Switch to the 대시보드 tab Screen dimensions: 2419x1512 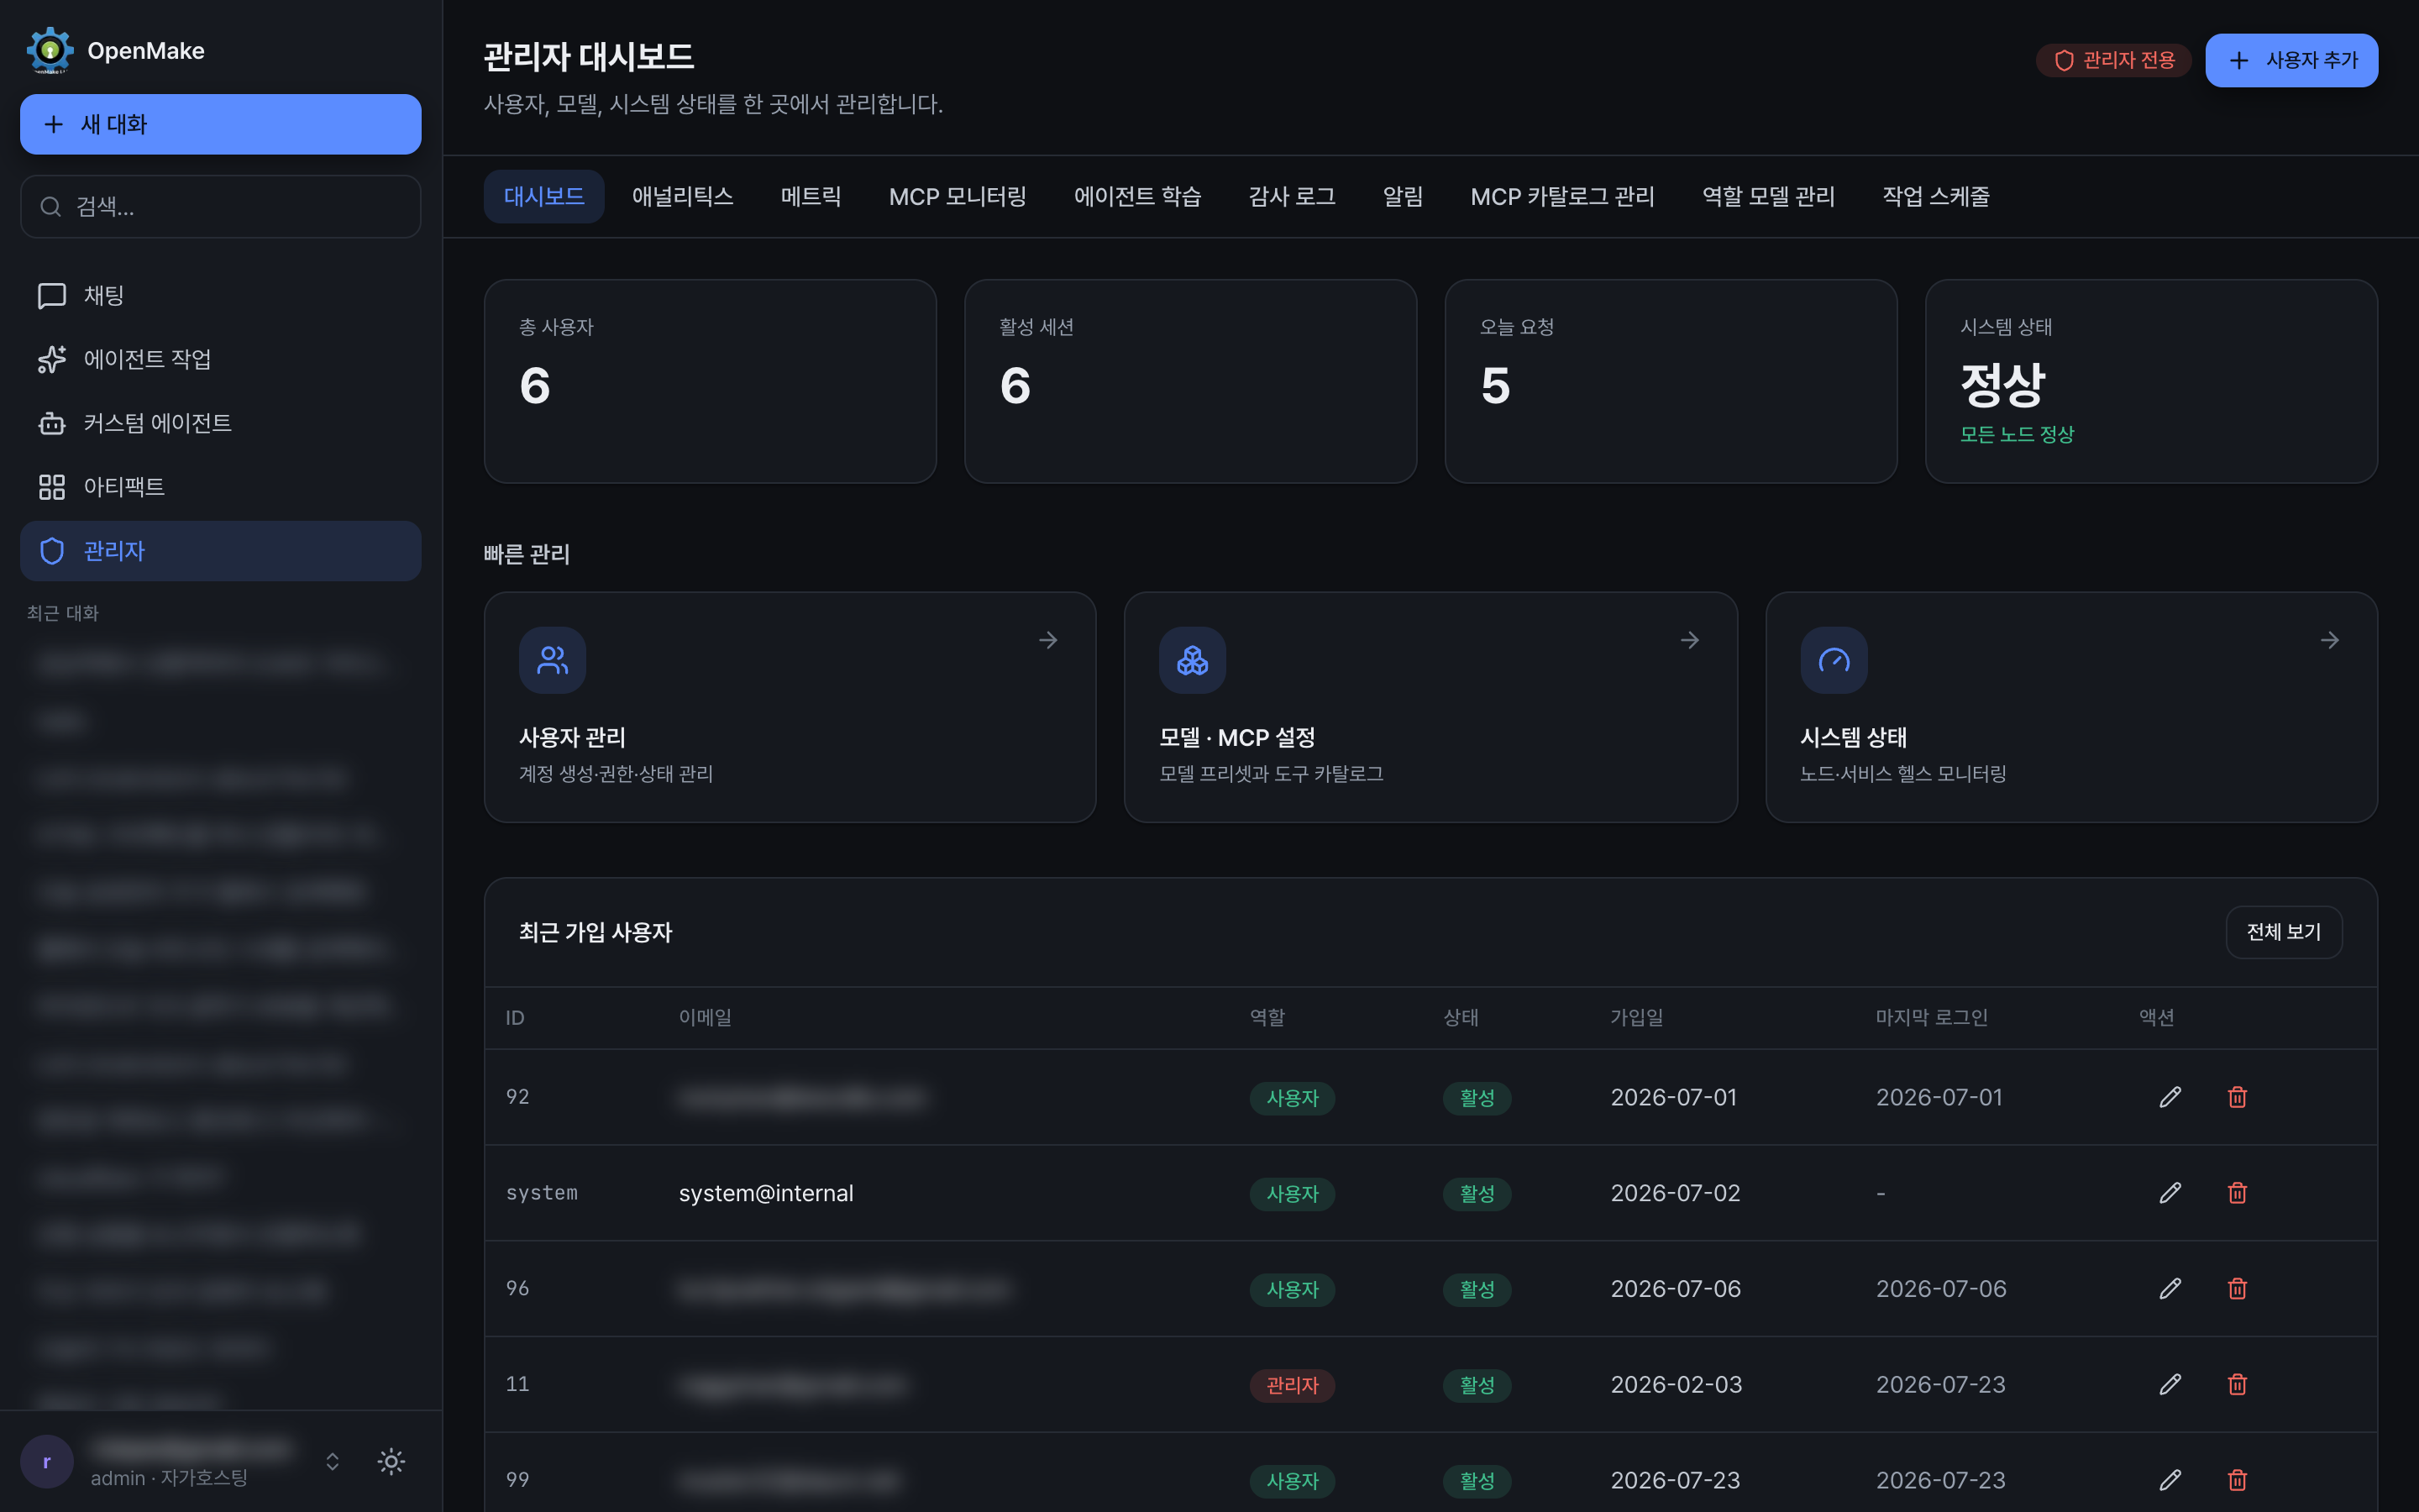click(543, 196)
